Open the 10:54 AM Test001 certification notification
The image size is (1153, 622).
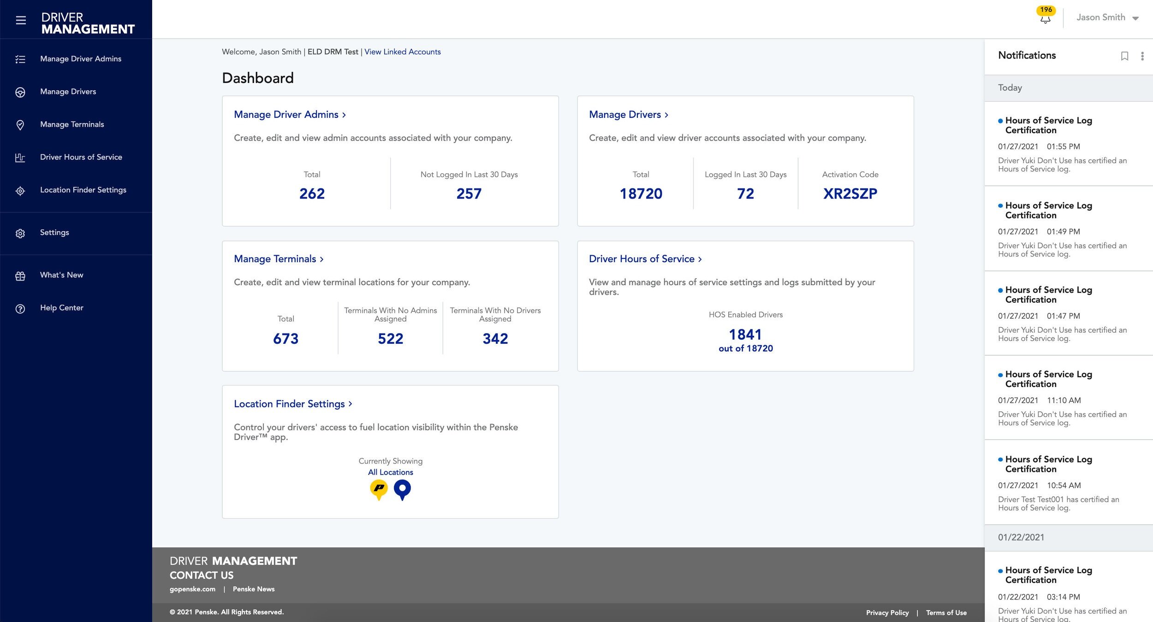1069,482
